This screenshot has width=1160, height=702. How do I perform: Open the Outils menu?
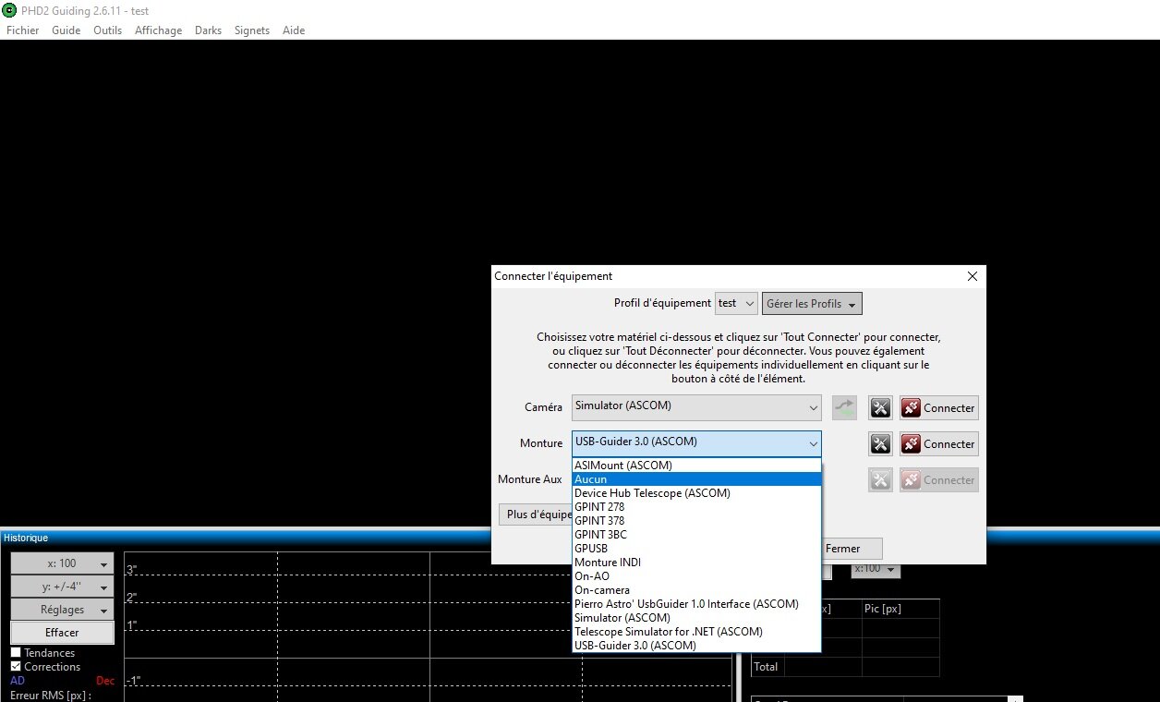pyautogui.click(x=108, y=30)
